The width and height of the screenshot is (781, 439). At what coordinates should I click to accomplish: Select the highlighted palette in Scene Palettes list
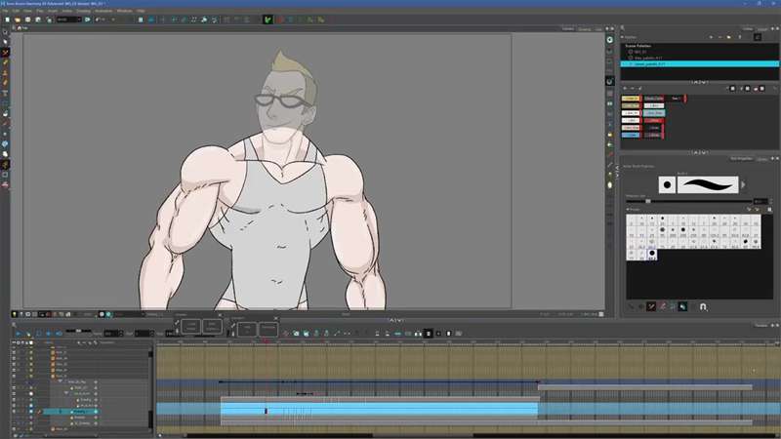point(700,64)
